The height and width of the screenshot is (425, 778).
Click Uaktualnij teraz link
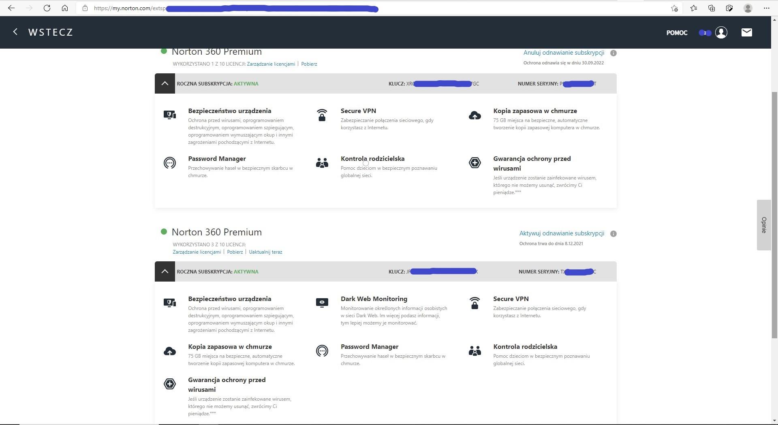click(265, 252)
